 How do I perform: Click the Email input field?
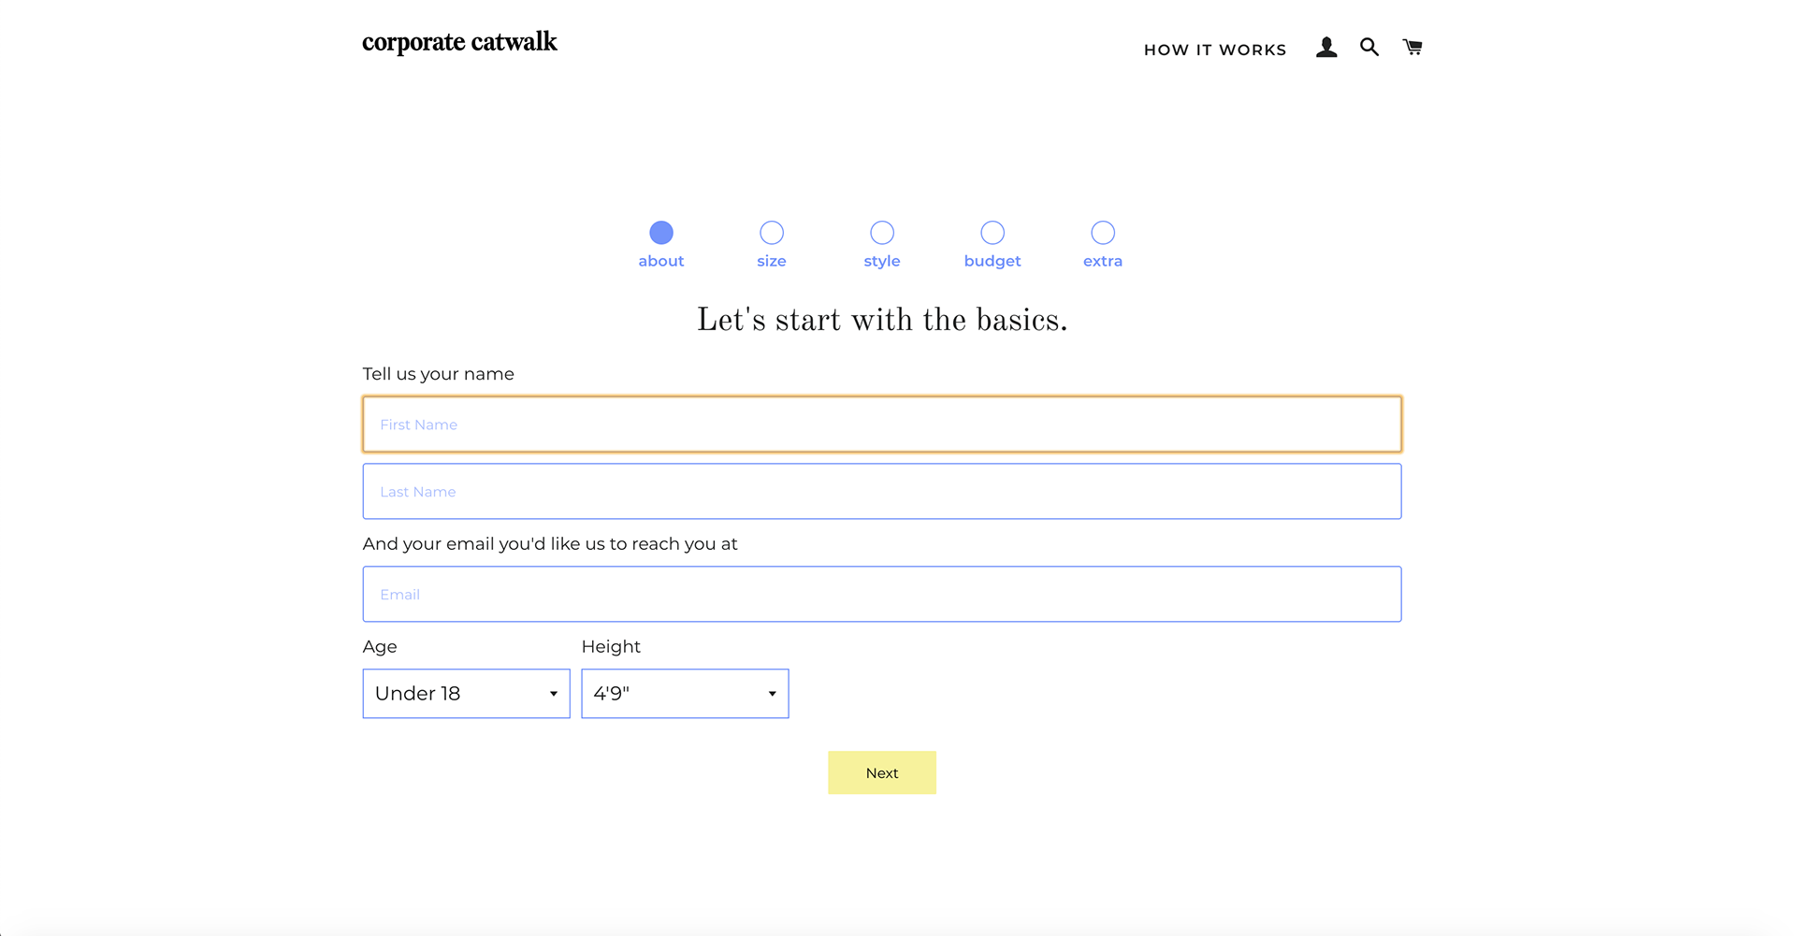[881, 595]
